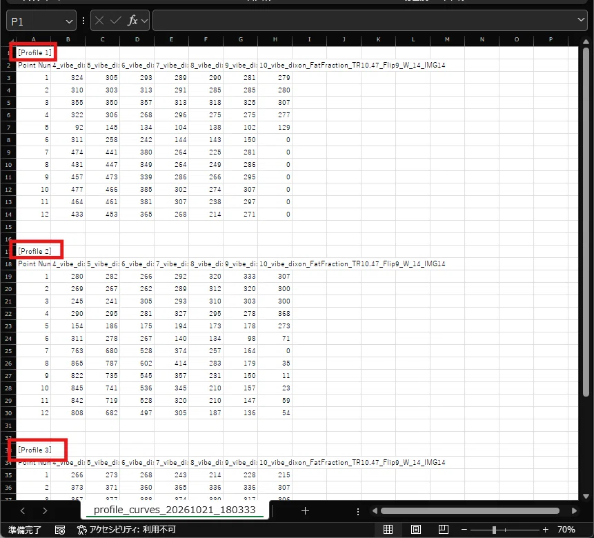Image resolution: width=594 pixels, height=538 pixels.
Task: Click the 10_vibe_dixon_FatFraction header in row 2
Action: click(352, 65)
